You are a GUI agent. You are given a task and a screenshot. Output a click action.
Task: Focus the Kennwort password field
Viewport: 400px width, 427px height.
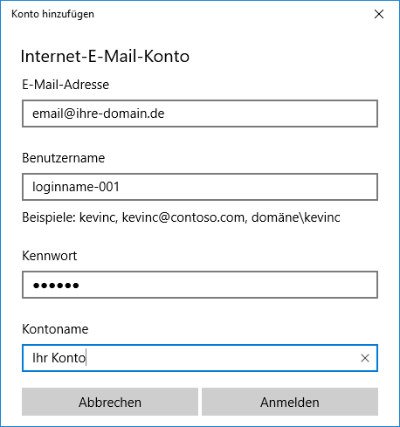(200, 285)
